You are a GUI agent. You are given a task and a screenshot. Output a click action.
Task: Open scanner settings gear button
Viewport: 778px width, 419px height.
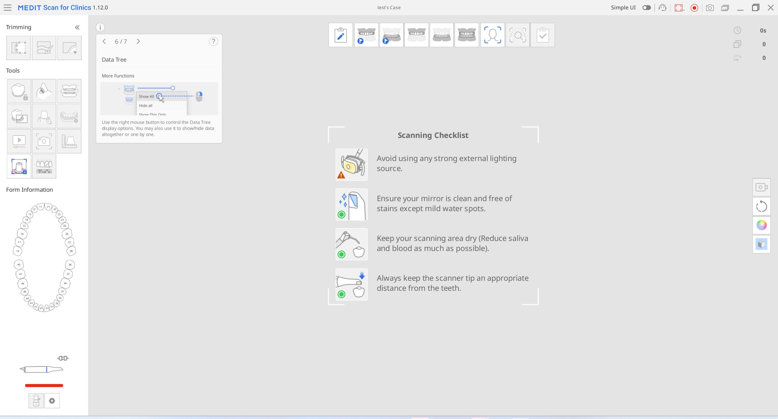(52, 401)
